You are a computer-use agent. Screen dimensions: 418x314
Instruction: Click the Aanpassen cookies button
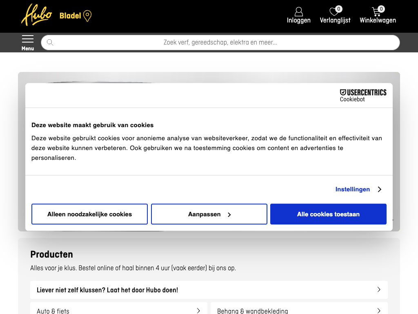click(x=209, y=214)
